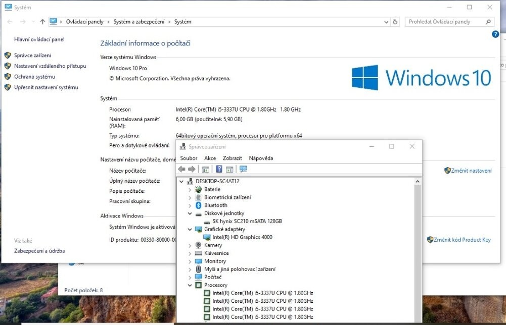The width and height of the screenshot is (506, 325).
Task: Click the Kamery camera icon
Action: click(x=199, y=245)
